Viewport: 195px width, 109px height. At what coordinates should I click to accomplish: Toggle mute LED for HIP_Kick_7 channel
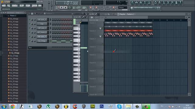[x=30, y=37]
